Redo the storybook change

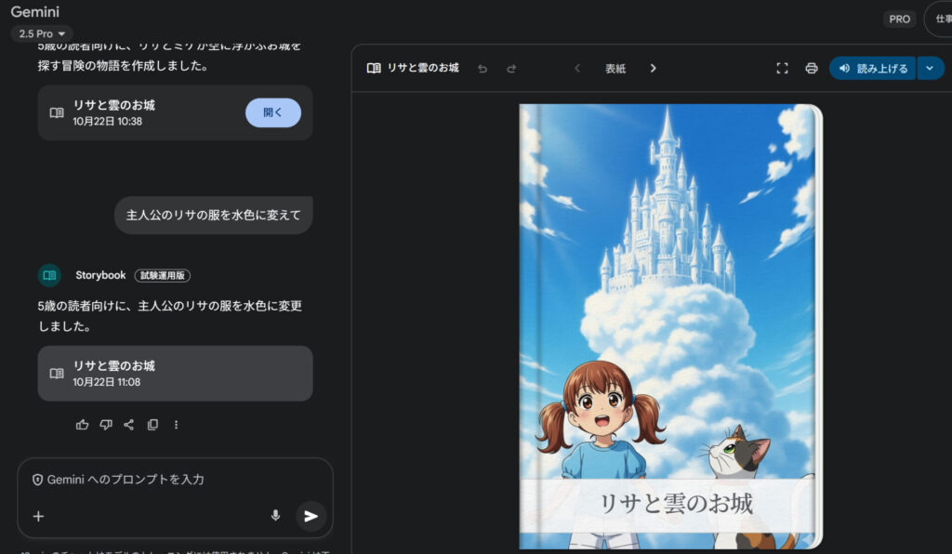coord(511,68)
